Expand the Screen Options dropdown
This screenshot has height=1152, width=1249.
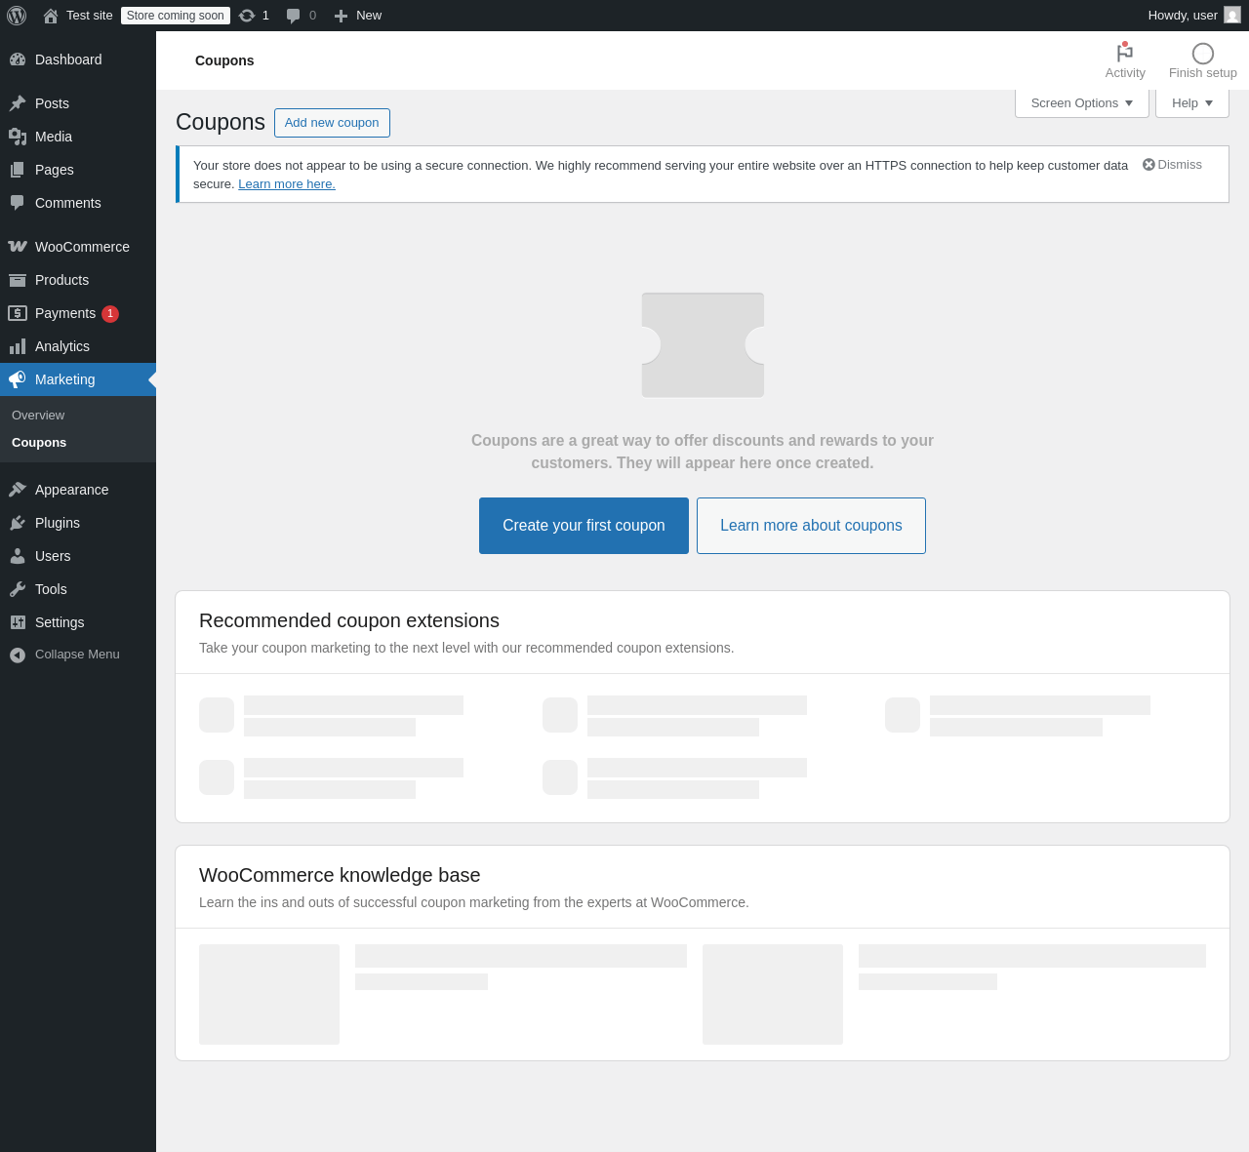coord(1082,103)
